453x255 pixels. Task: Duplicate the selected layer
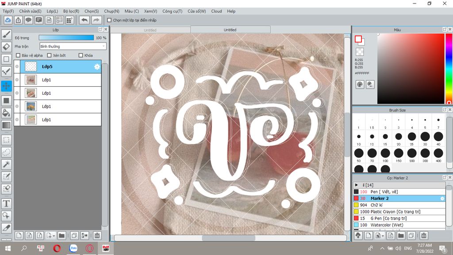click(x=74, y=236)
